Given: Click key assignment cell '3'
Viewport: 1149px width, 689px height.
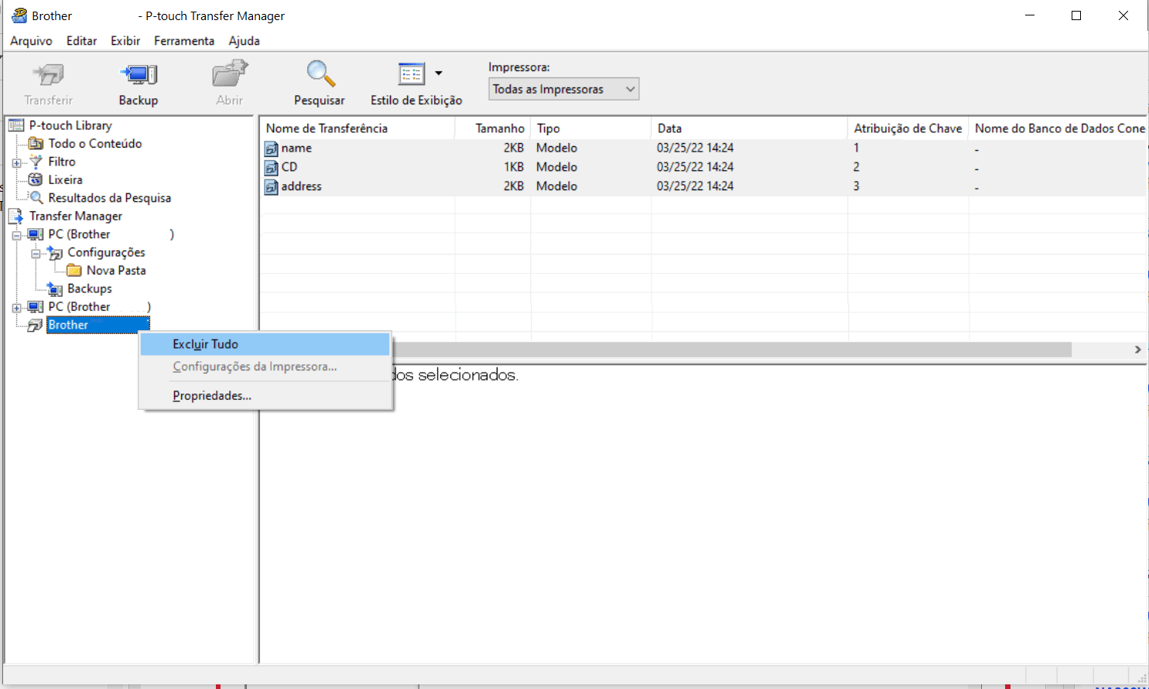Looking at the screenshot, I should (857, 186).
